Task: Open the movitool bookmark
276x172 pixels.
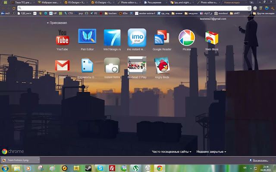Action: tap(221, 13)
